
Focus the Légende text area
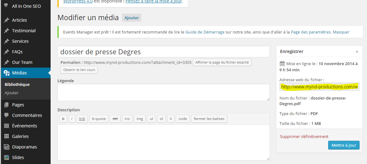[x=164, y=92]
